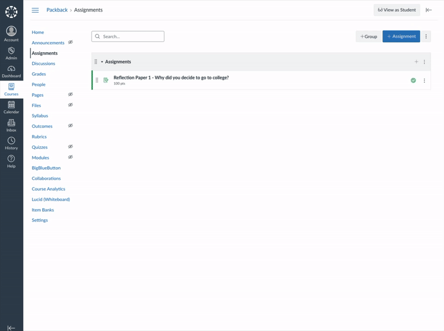Image resolution: width=444 pixels, height=331 pixels.
Task: Open the assignments page options kebab menu
Action: pos(425,36)
